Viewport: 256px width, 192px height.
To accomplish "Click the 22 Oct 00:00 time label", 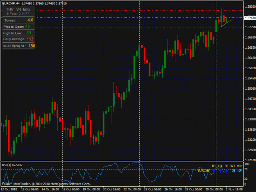I will (x=132, y=189).
